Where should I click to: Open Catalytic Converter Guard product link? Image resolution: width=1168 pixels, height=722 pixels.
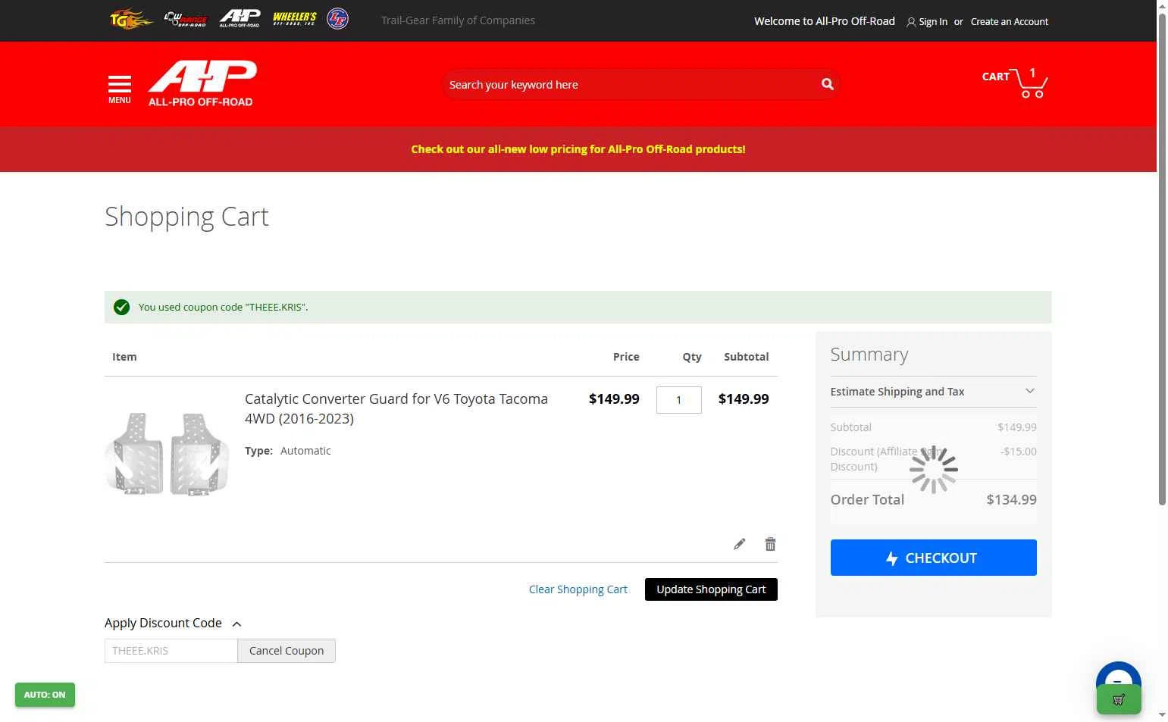[396, 408]
